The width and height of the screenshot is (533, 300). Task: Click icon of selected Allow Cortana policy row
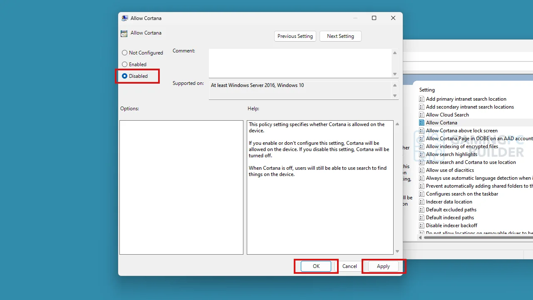pos(422,123)
